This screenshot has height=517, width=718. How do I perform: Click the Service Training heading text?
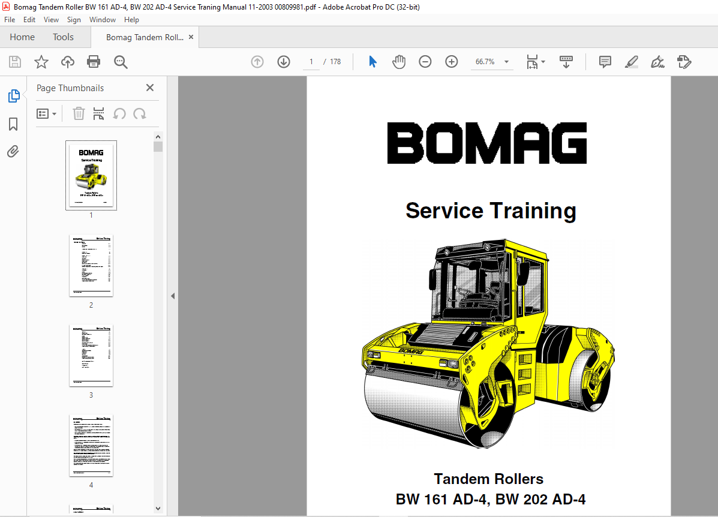[491, 211]
